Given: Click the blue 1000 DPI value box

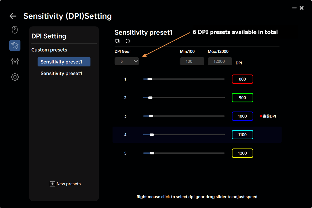Looking at the screenshot, I should [242, 116].
